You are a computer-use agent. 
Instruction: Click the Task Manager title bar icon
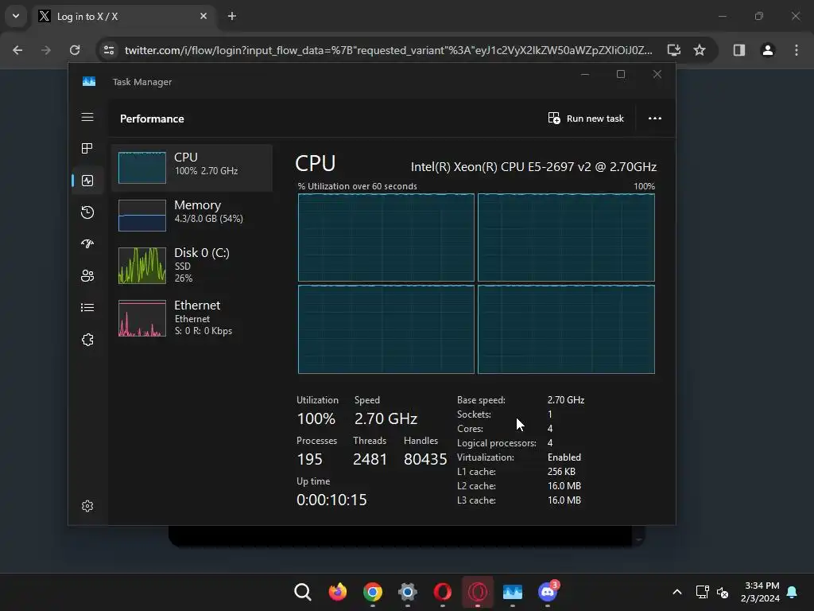(x=89, y=82)
